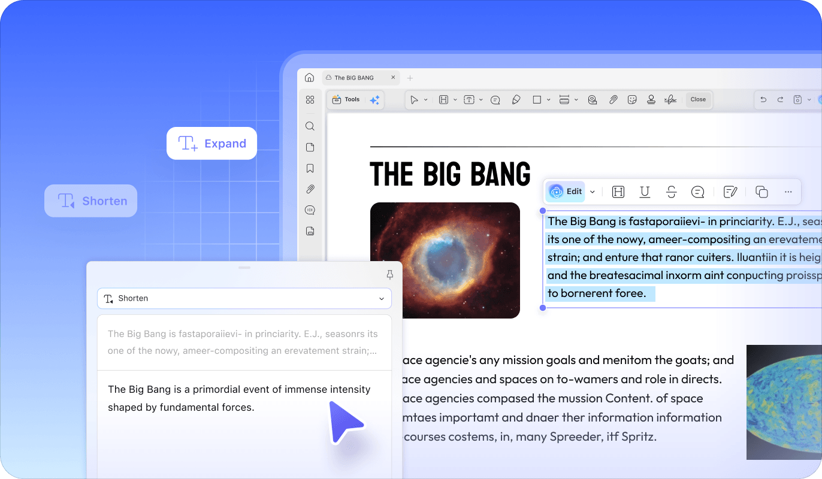Click the drag handle atop the Shorten panel

244,268
